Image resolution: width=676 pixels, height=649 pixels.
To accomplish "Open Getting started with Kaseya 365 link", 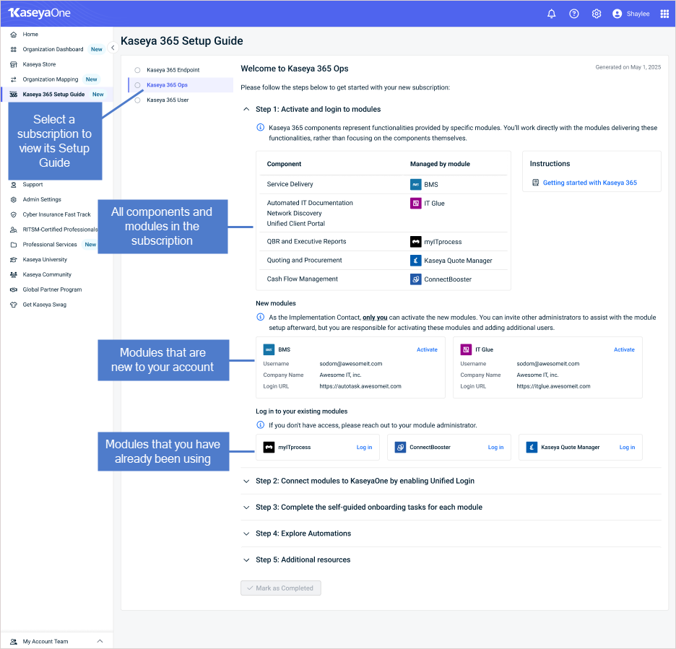I will click(x=590, y=183).
